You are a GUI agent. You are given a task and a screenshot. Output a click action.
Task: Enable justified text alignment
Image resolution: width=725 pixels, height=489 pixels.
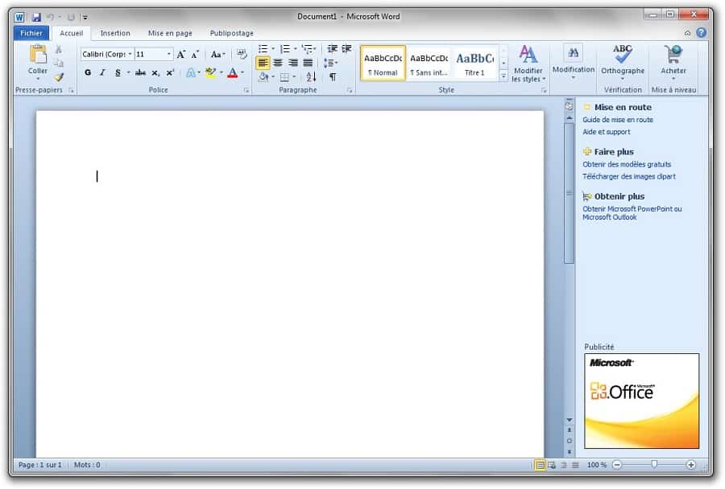coord(308,63)
